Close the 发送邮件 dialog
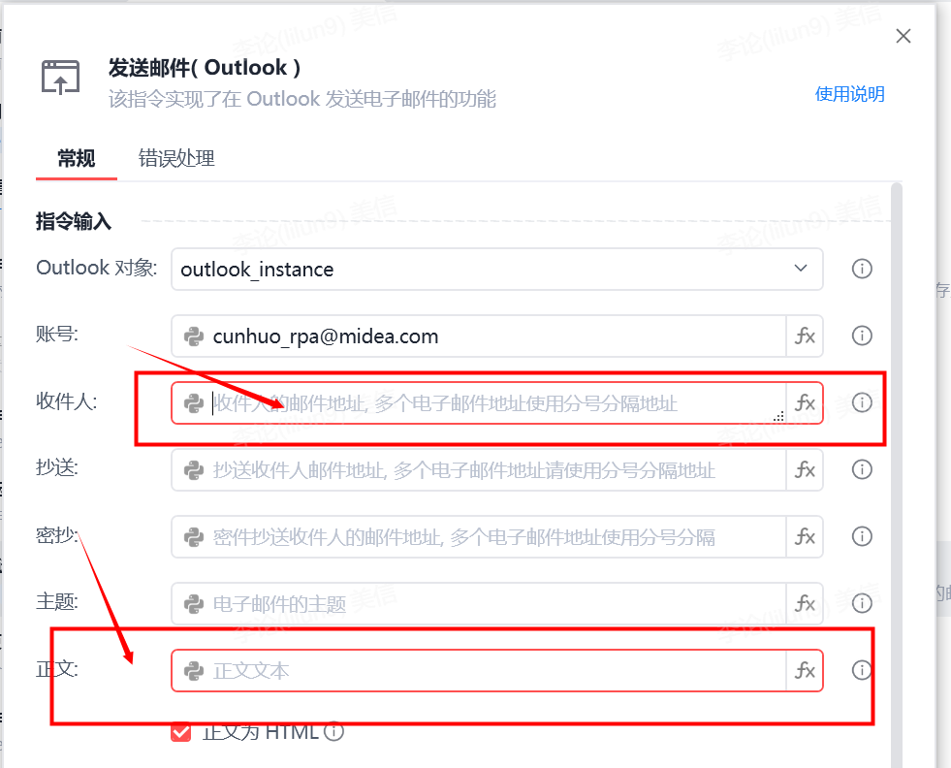The height and width of the screenshot is (768, 951). pos(903,37)
